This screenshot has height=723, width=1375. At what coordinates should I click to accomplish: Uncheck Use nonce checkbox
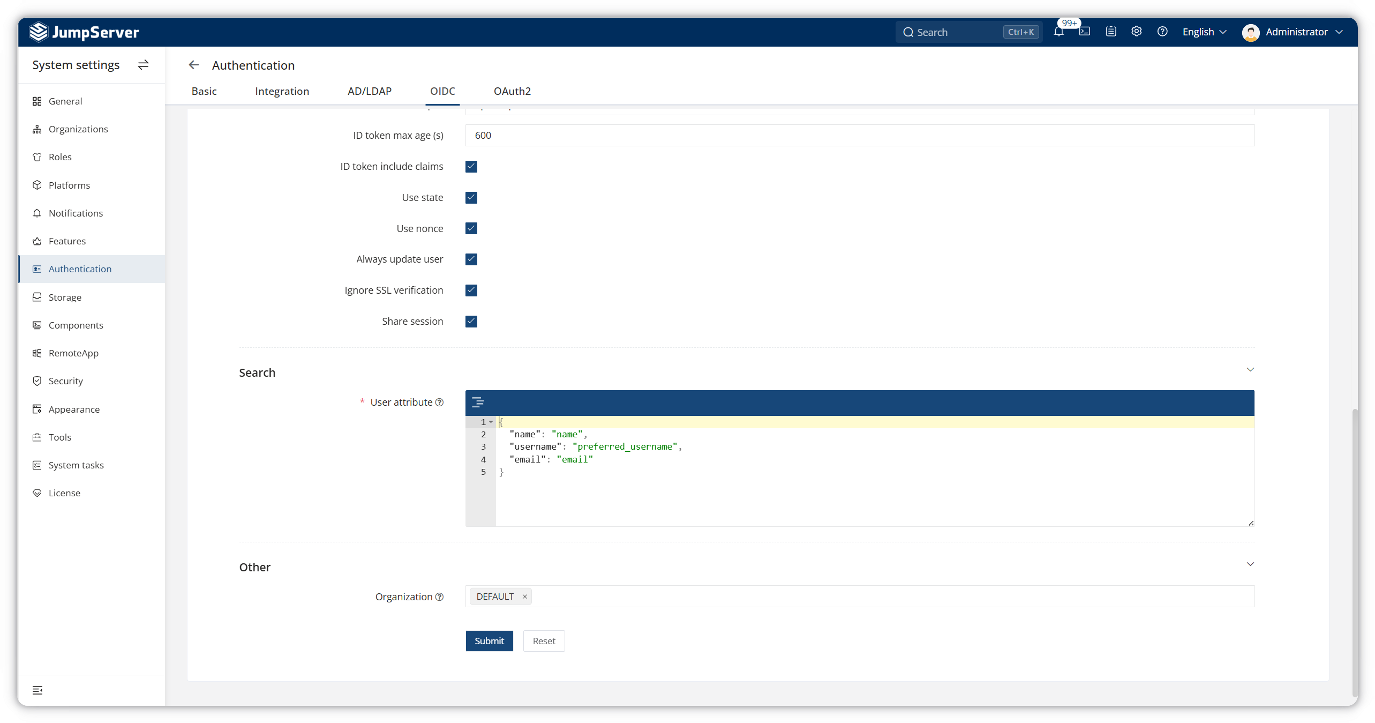[471, 228]
